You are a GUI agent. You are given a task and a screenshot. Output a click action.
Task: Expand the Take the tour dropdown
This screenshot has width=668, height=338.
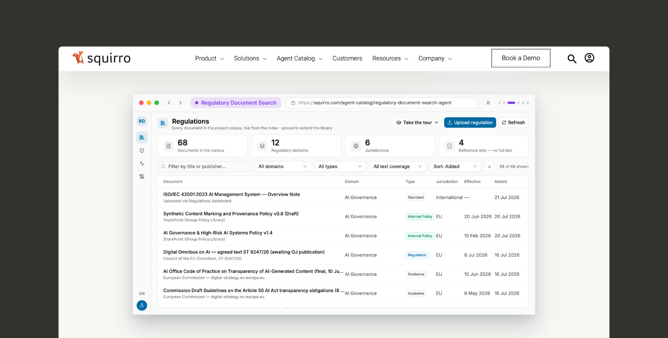(417, 123)
